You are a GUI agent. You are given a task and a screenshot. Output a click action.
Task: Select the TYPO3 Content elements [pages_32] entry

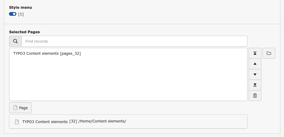pos(47,54)
